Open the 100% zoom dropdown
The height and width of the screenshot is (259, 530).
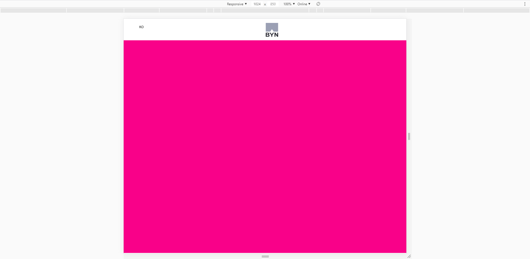(x=289, y=4)
